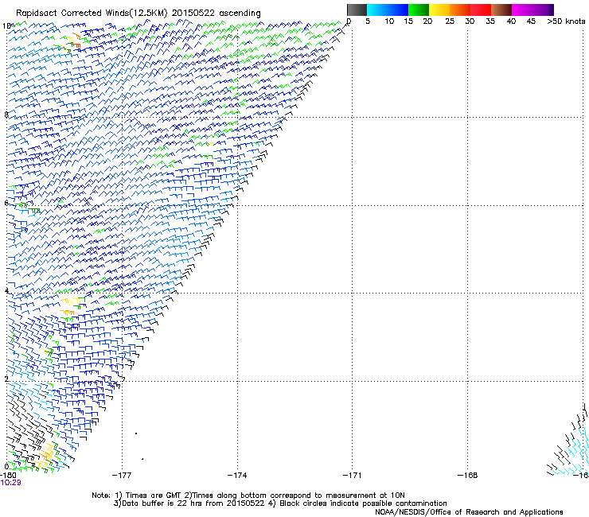
Task: Click the yellow 20-25 knots legend swatch
Action: [439, 10]
